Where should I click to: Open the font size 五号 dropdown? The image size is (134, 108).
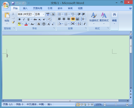coord(43,14)
